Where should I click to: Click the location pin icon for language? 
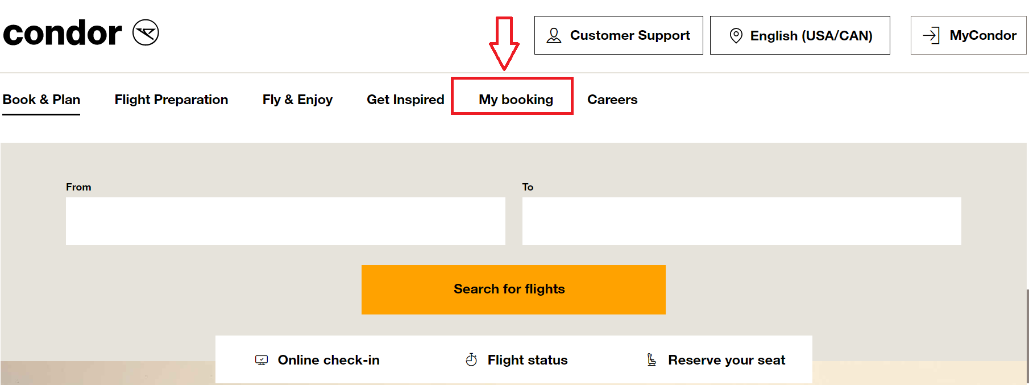tap(736, 36)
